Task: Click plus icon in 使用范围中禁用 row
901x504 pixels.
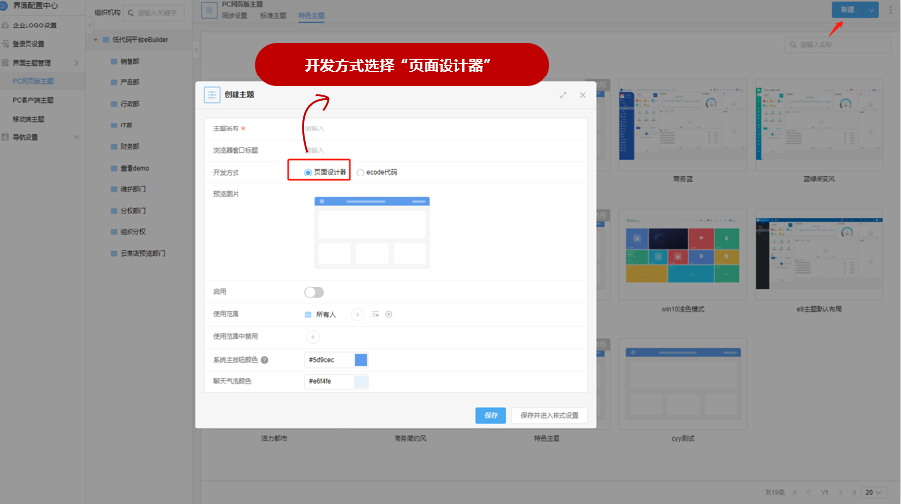Action: pos(312,337)
